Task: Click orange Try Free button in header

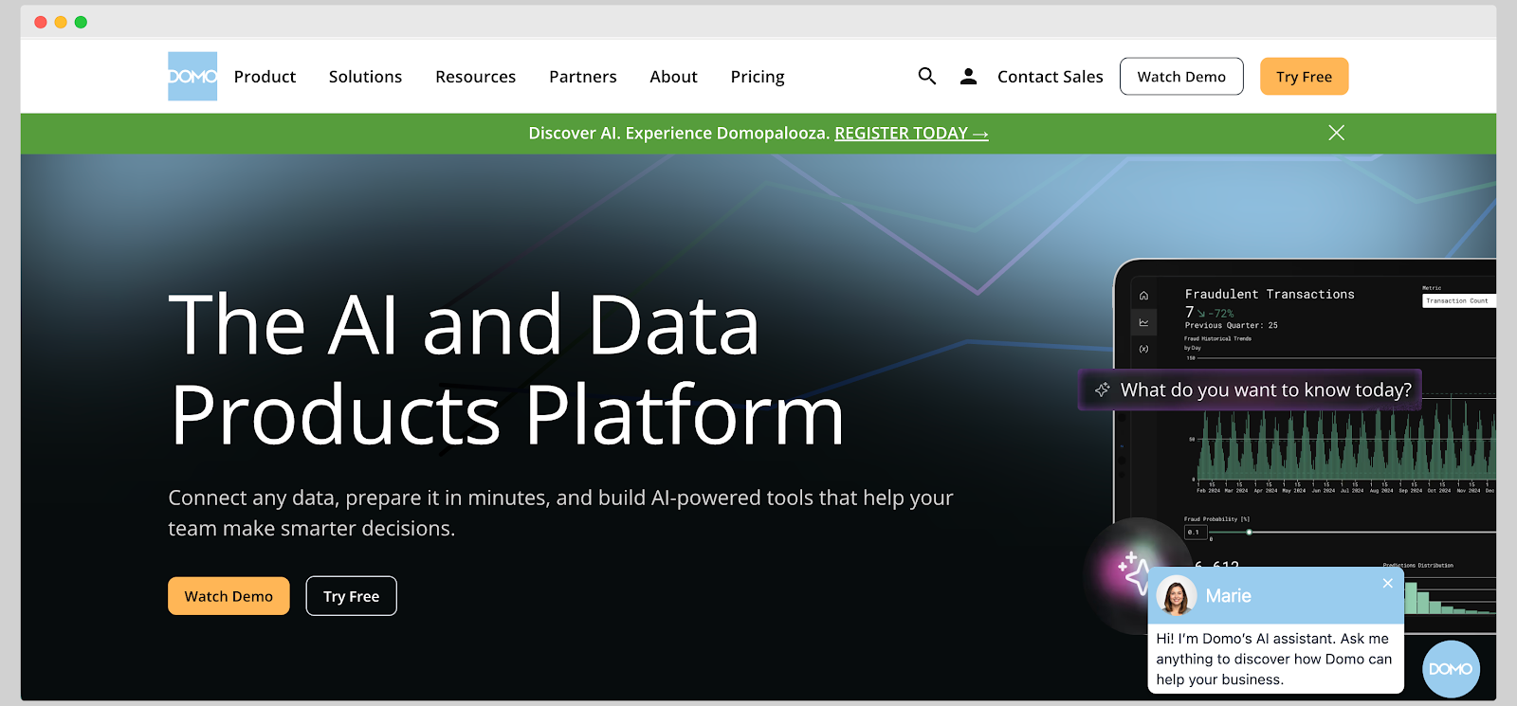Action: pos(1304,77)
